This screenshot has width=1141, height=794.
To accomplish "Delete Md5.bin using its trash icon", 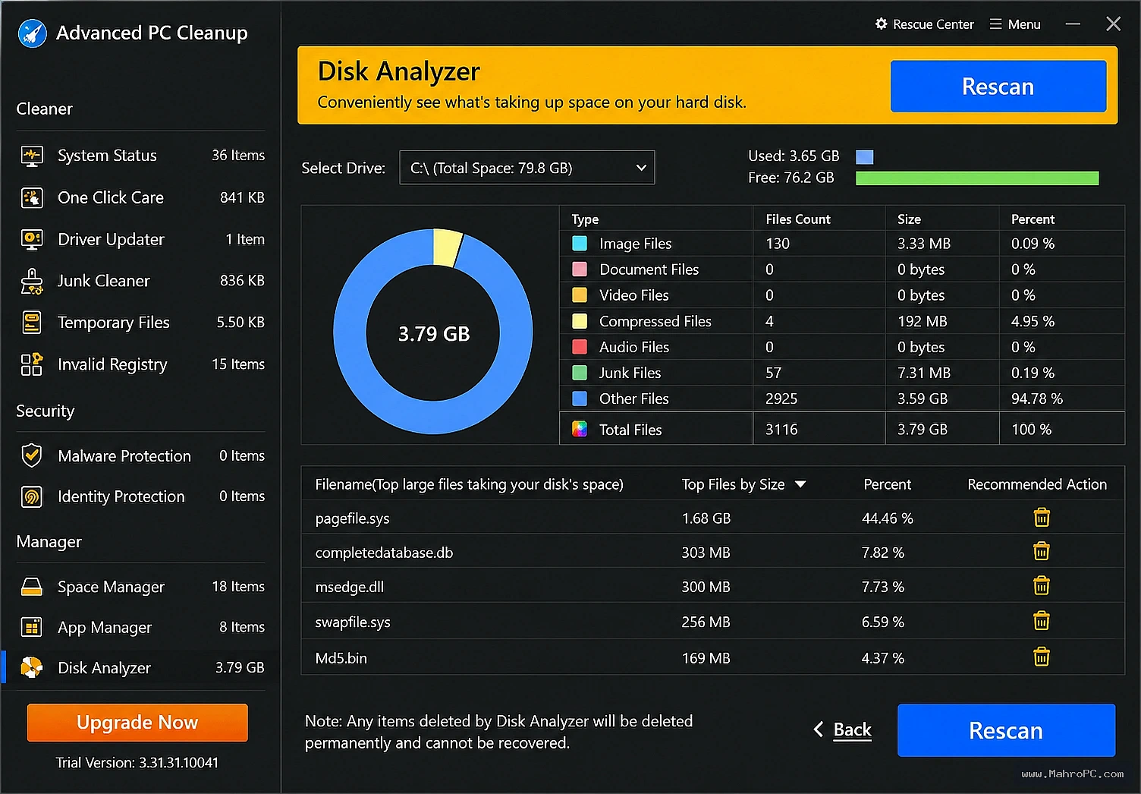I will (1042, 657).
